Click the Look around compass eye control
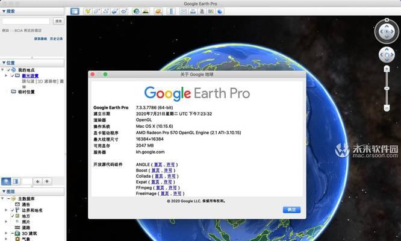 point(387,32)
